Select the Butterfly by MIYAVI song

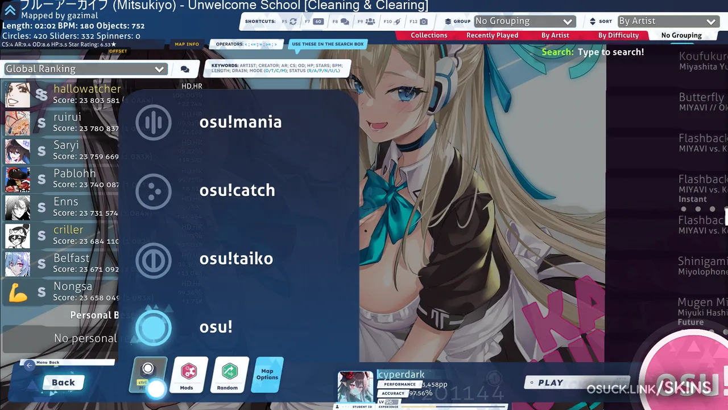pos(703,102)
